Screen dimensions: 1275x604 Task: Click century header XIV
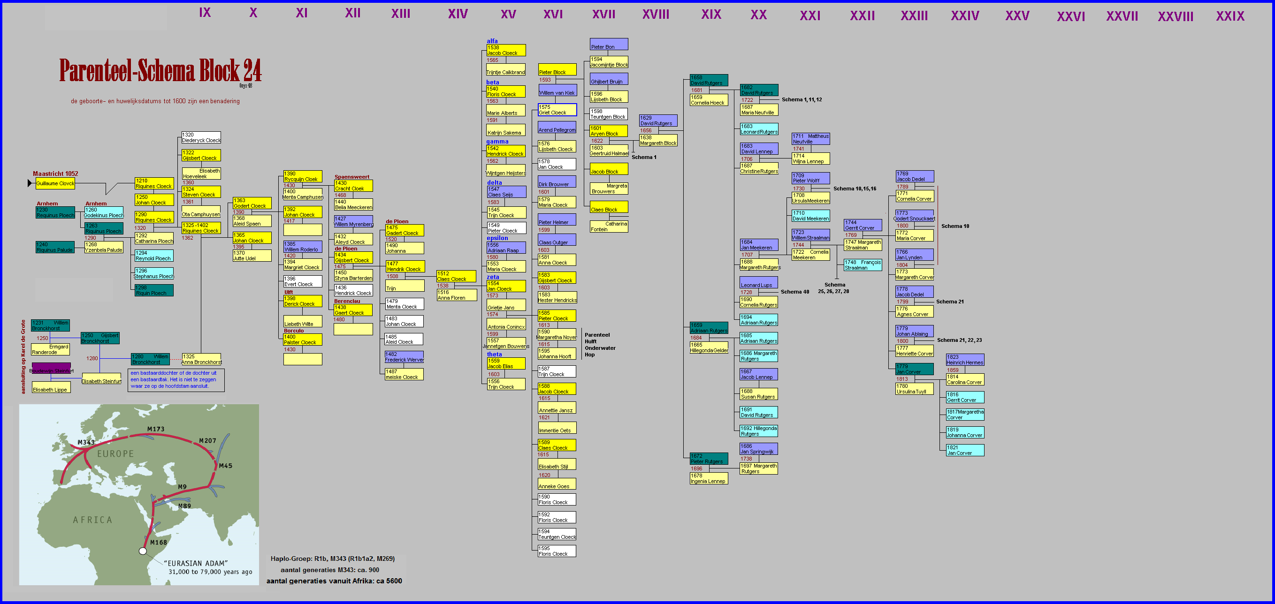pos(458,14)
